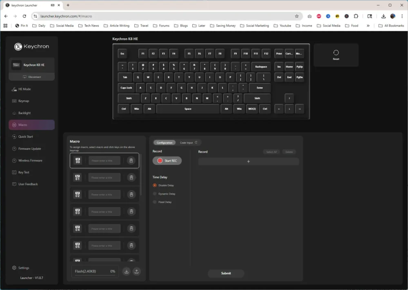
Task: Open All Bookmarks folder
Action: click(391, 26)
